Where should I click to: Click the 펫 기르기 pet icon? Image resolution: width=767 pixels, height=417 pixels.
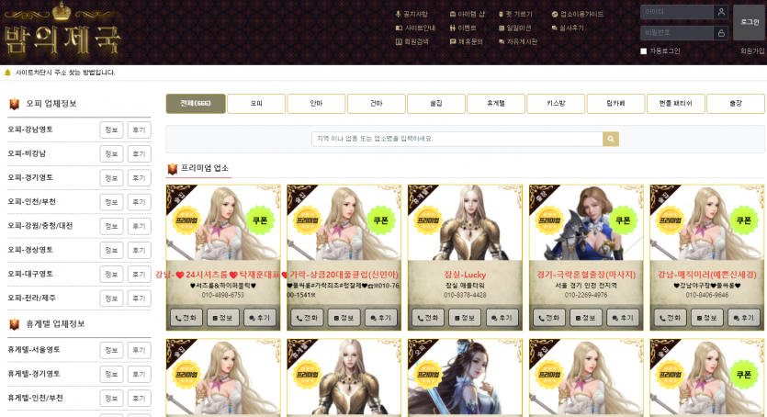coord(501,14)
